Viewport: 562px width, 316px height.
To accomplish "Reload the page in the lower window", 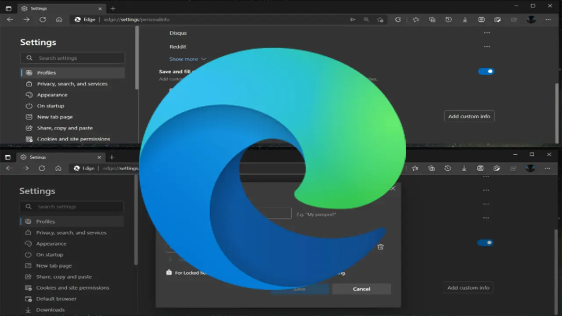I will [42, 168].
